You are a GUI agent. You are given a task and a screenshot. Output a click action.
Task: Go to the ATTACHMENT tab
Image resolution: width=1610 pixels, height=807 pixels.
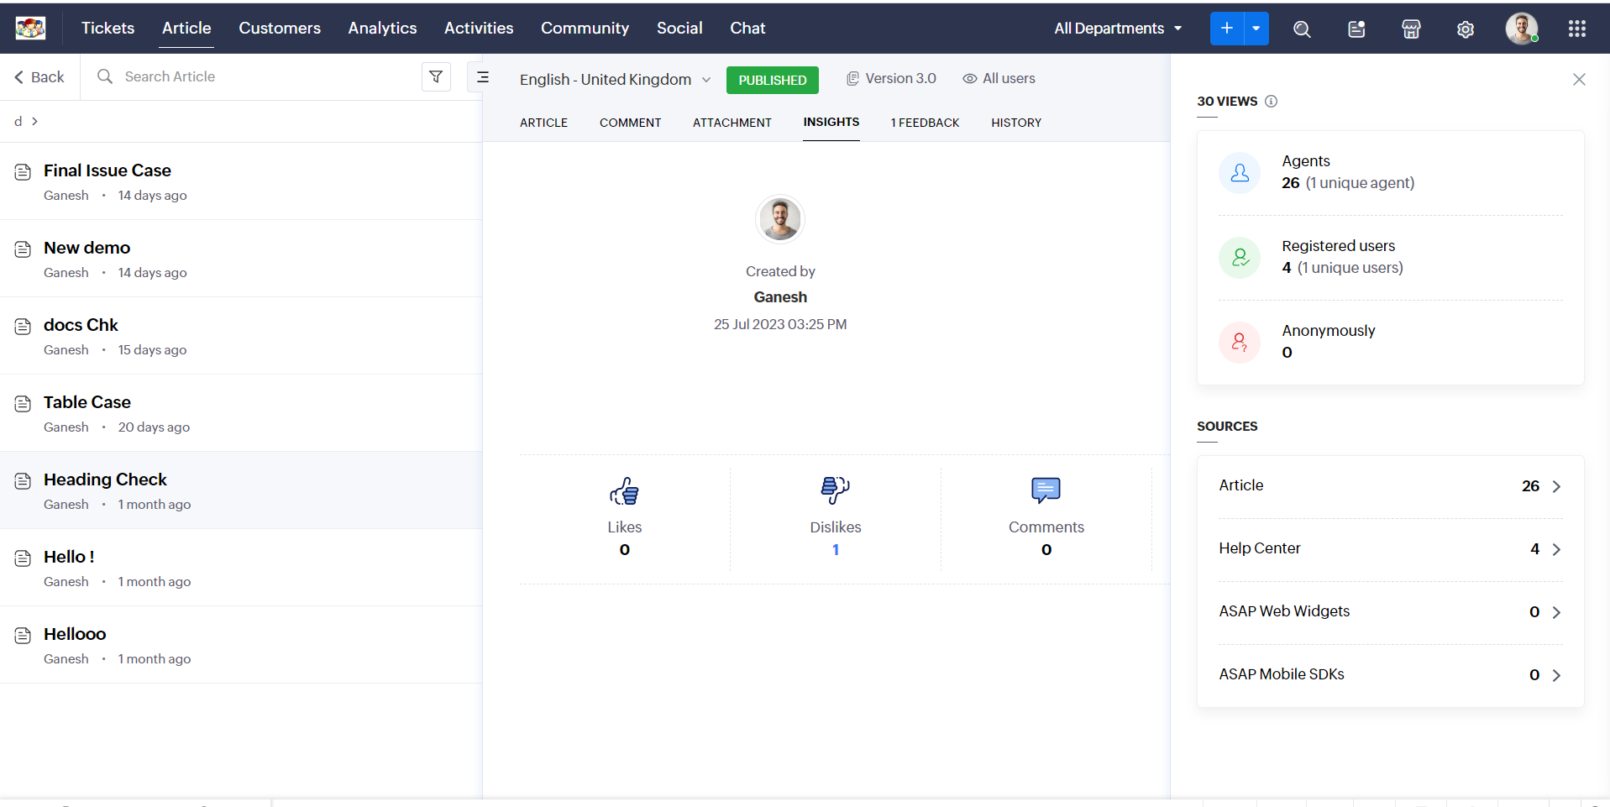pyautogui.click(x=732, y=123)
